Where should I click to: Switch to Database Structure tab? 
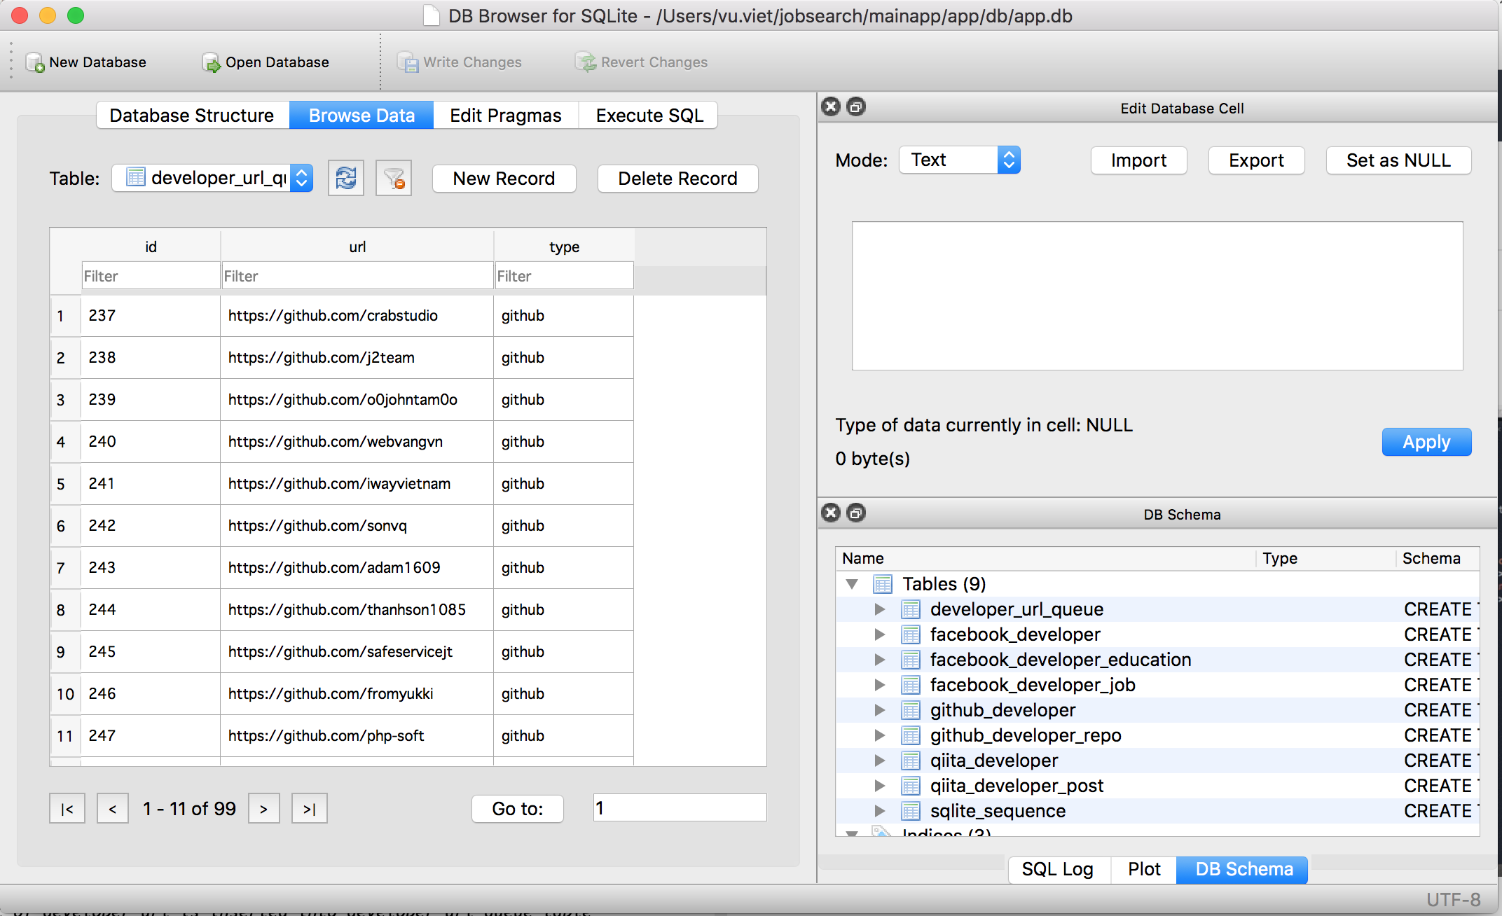click(192, 115)
